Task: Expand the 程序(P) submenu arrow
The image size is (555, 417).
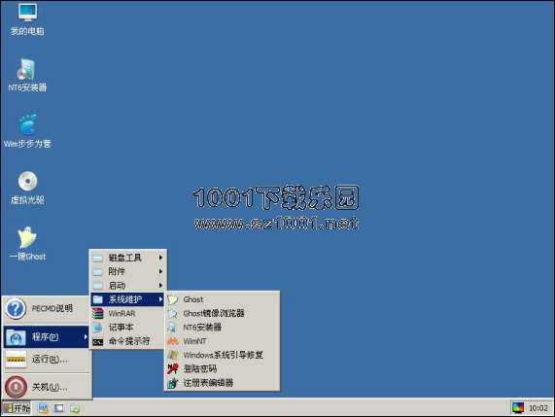Action: 86,336
